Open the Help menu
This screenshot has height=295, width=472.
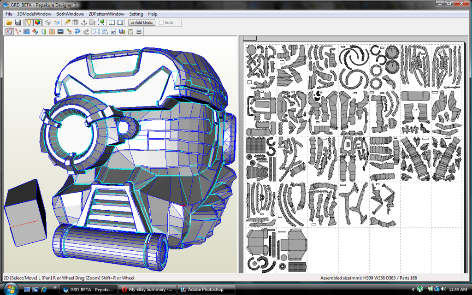pyautogui.click(x=153, y=14)
